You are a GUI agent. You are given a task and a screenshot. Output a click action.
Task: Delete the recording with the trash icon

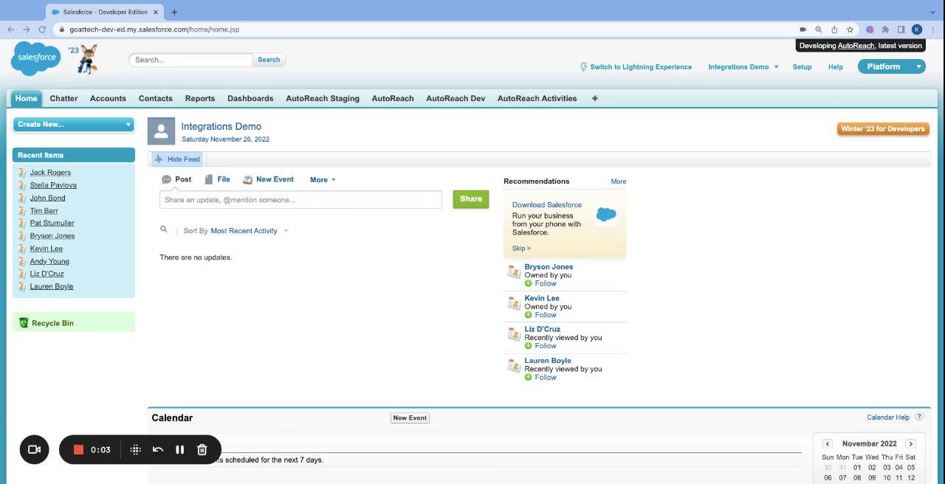202,449
